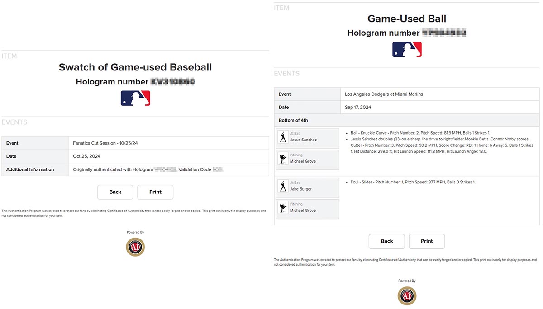Select Los Angeles Dodgers at Miami Marlins text
Screen dimensions: 543x309
384,94
